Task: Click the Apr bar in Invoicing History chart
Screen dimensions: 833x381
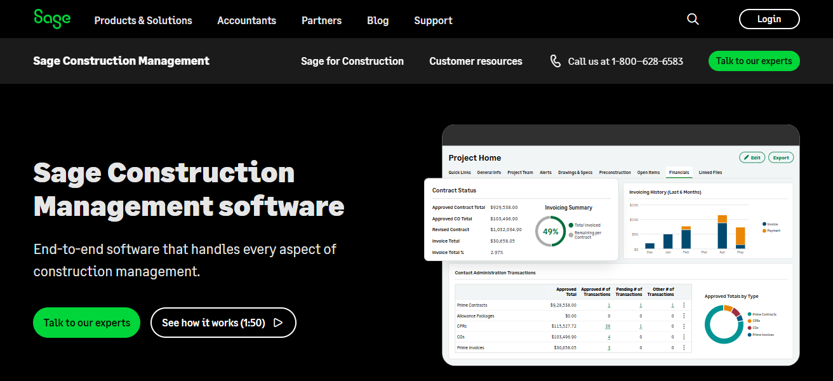Action: pos(722,232)
